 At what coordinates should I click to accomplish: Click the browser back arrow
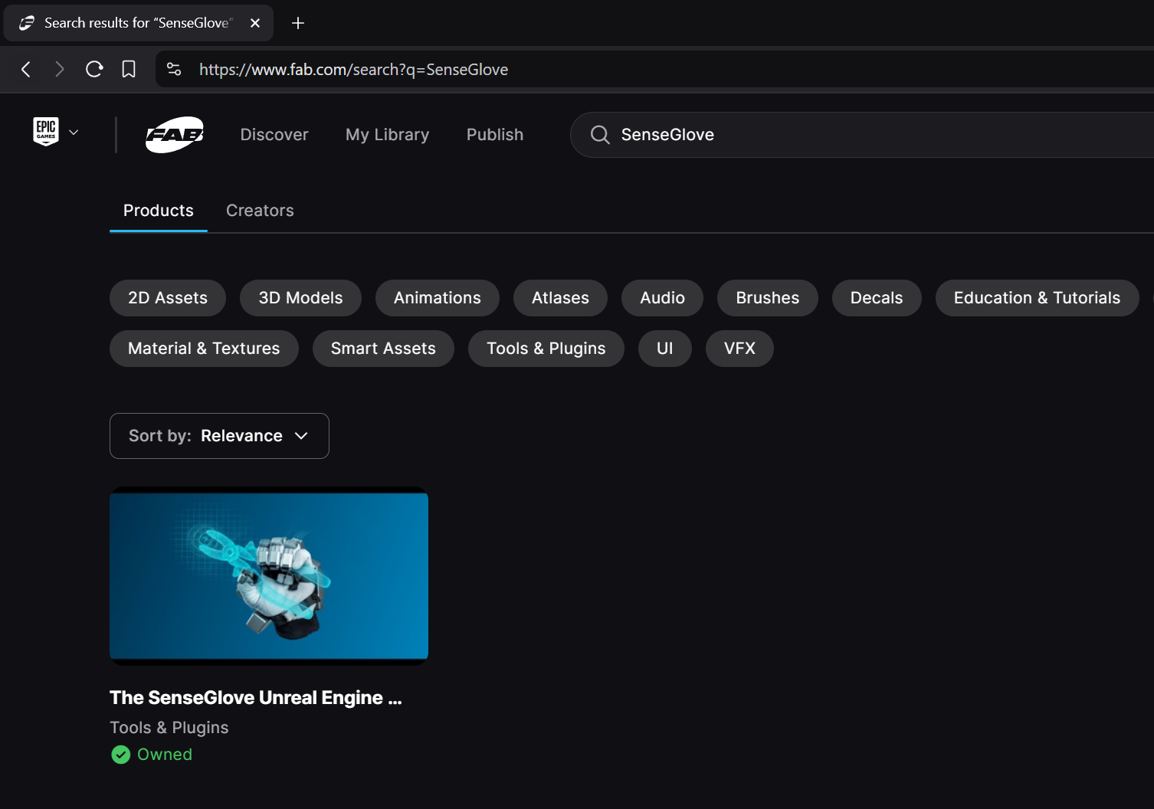(x=25, y=69)
